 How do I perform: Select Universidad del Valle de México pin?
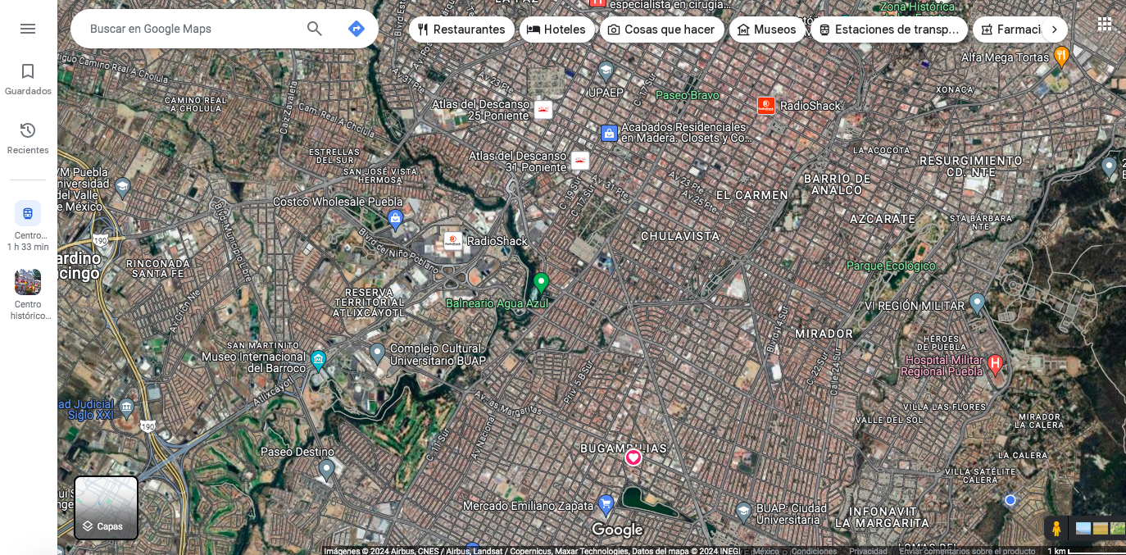122,188
